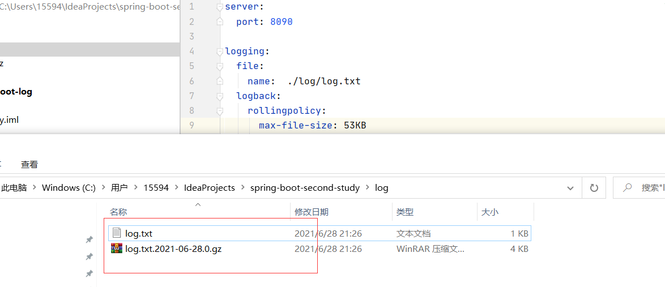Screen dimensions: 665x287
Task: Click the y.iml item in project tree
Action: [9, 120]
